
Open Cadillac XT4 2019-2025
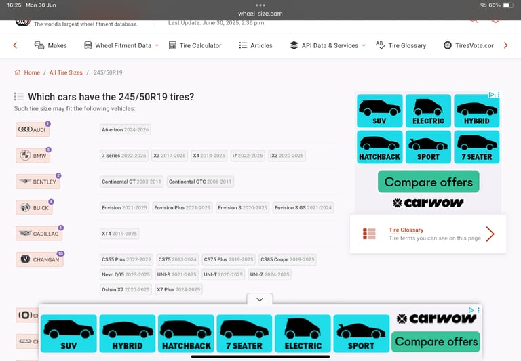click(119, 234)
